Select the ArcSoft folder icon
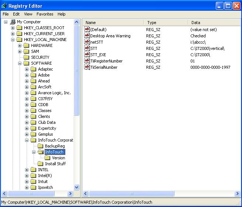This screenshot has width=242, height=207. tap(33, 87)
